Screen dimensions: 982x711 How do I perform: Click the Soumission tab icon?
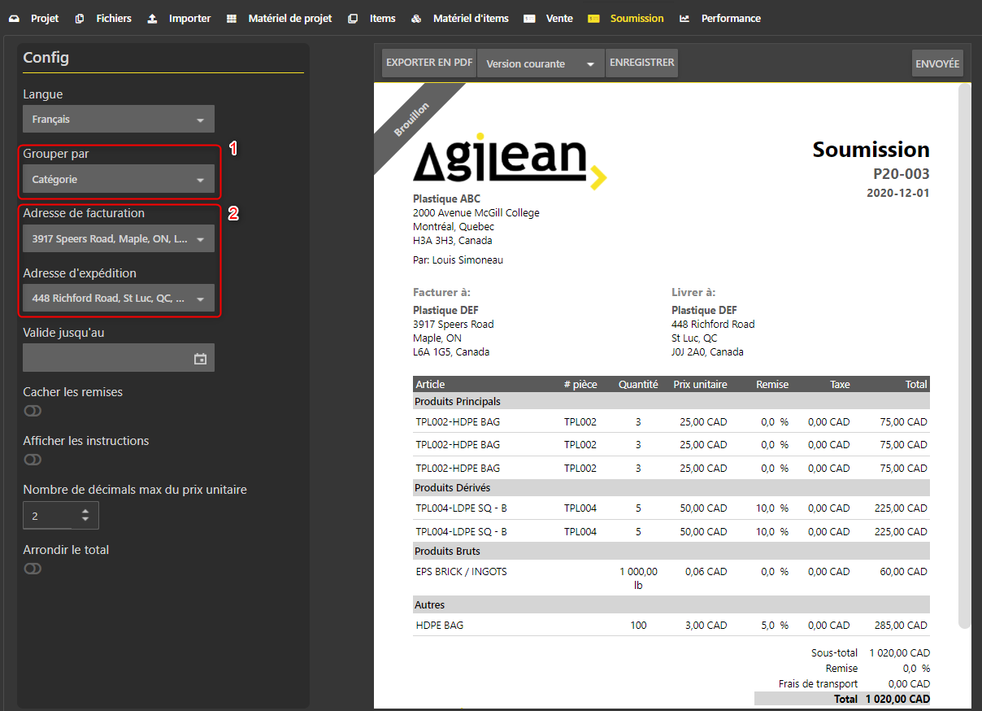(593, 18)
